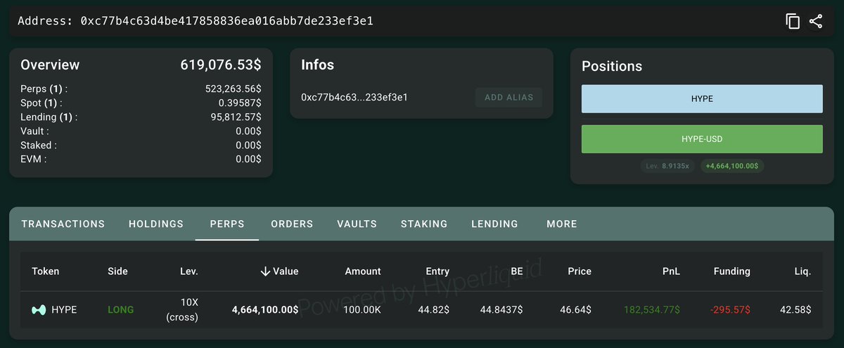Click the 100.00K amount cell

[x=362, y=310]
